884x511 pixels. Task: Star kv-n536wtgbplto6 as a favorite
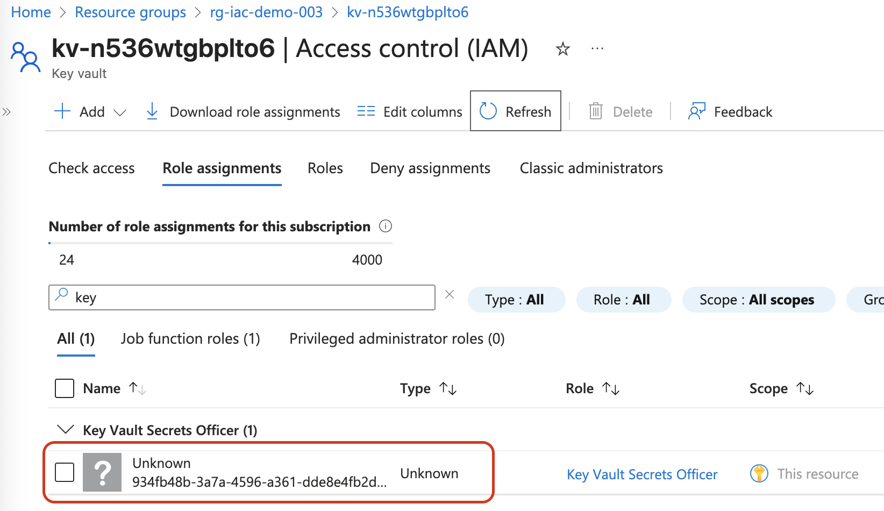click(562, 48)
